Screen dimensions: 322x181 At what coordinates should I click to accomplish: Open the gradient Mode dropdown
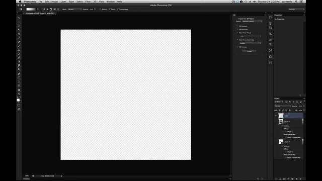[x=75, y=9]
